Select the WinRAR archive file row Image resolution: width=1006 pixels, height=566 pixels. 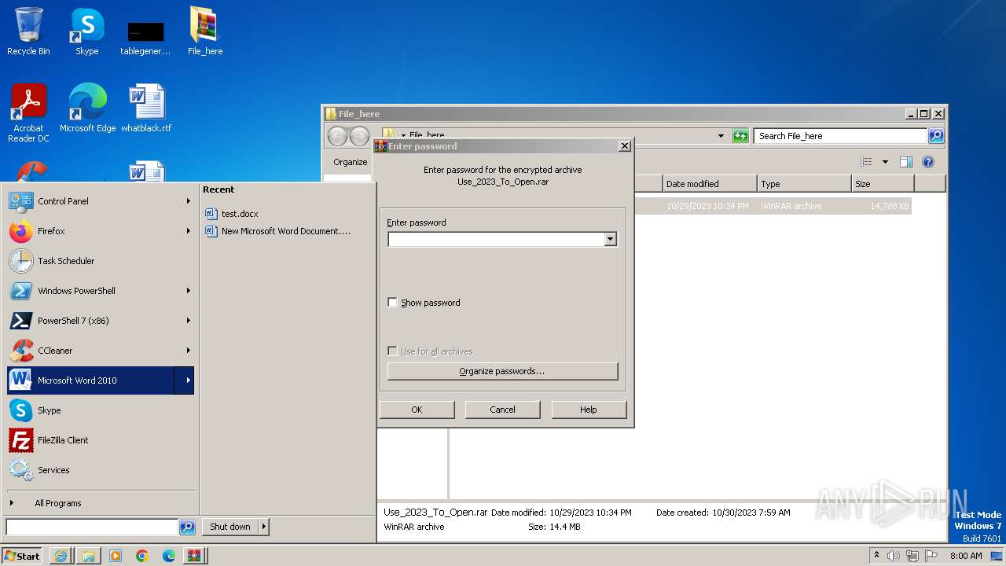coord(772,206)
